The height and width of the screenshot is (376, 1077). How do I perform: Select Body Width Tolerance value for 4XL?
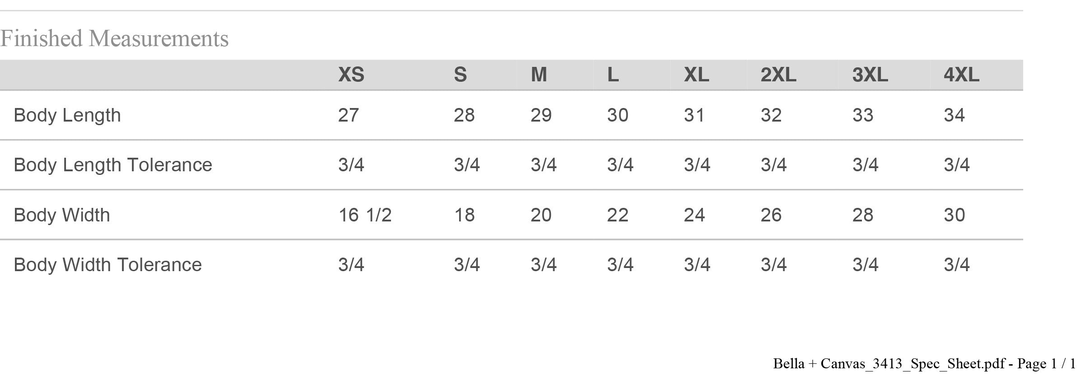(x=956, y=265)
